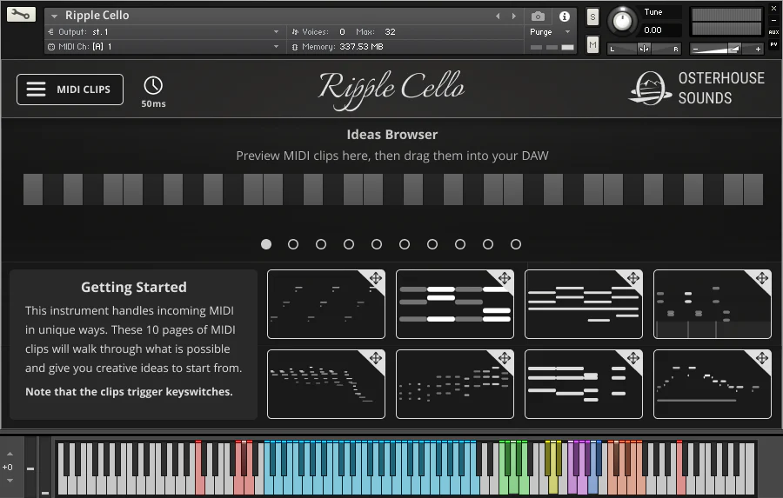This screenshot has width=783, height=498.
Task: Adjust the Tune knob
Action: (x=622, y=21)
